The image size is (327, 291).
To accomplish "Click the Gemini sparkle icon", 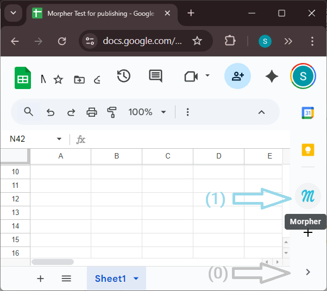I will tap(272, 77).
